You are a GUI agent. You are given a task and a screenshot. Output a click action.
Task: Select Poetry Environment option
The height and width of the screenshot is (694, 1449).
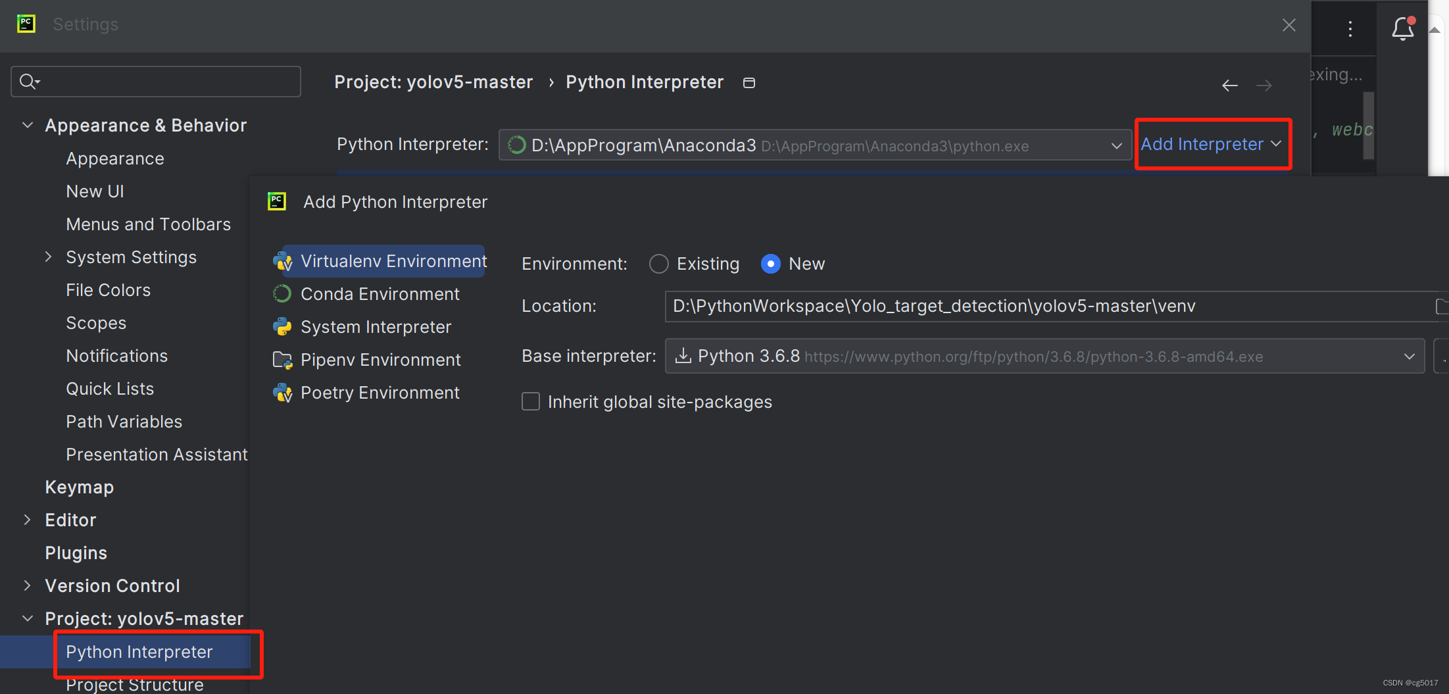tap(379, 393)
